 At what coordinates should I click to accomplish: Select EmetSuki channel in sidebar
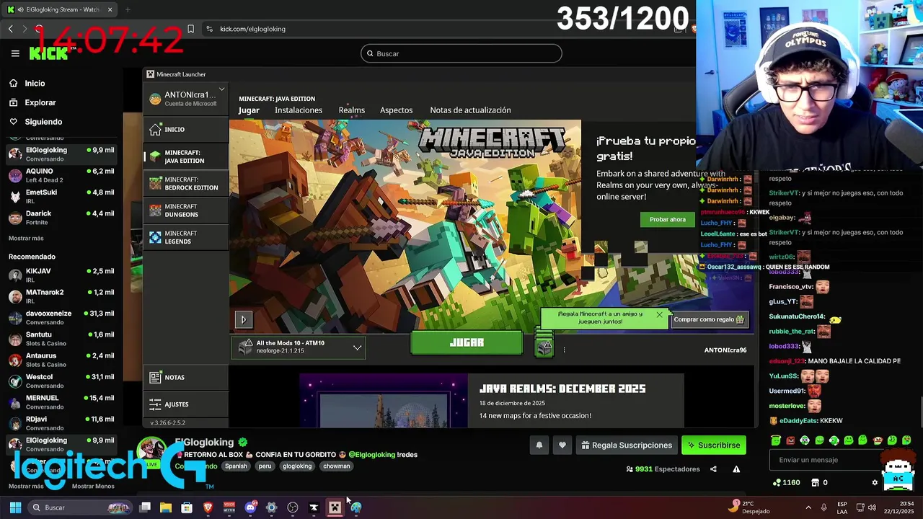[x=61, y=196]
